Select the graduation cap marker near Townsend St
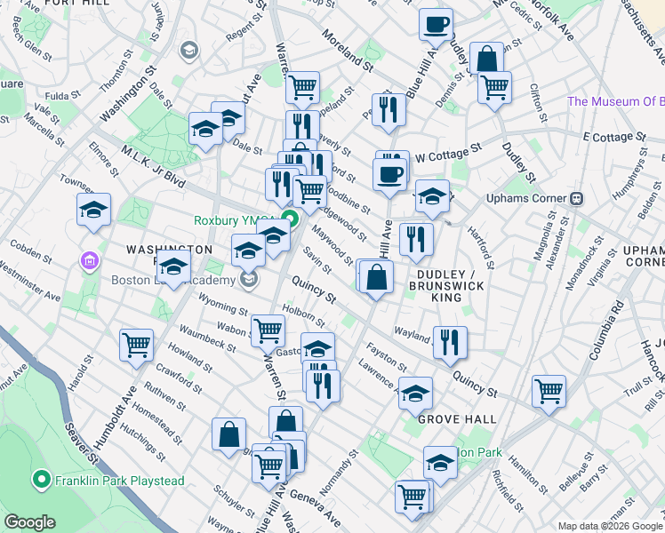This screenshot has height=533, width=665. (x=93, y=211)
